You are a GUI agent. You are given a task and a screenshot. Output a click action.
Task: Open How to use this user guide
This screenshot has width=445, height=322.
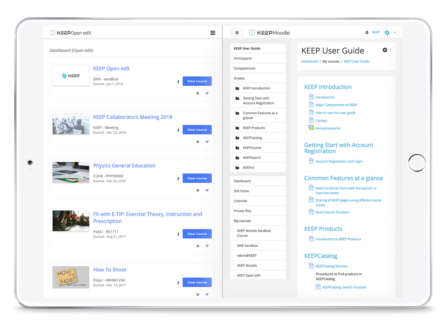335,113
